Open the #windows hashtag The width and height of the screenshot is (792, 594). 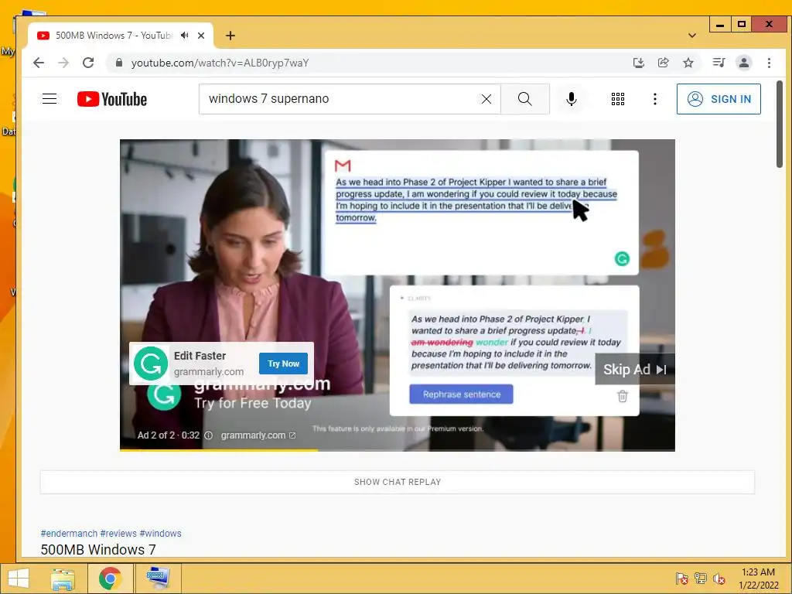(160, 534)
